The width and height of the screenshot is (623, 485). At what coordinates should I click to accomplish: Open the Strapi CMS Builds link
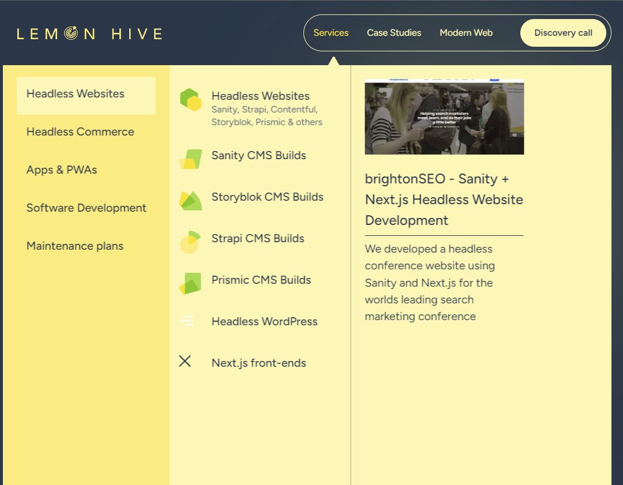point(258,238)
